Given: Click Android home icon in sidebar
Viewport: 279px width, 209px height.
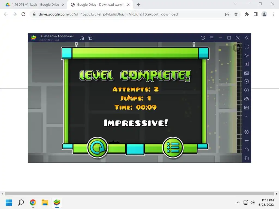Looking at the screenshot, I should [247, 149].
